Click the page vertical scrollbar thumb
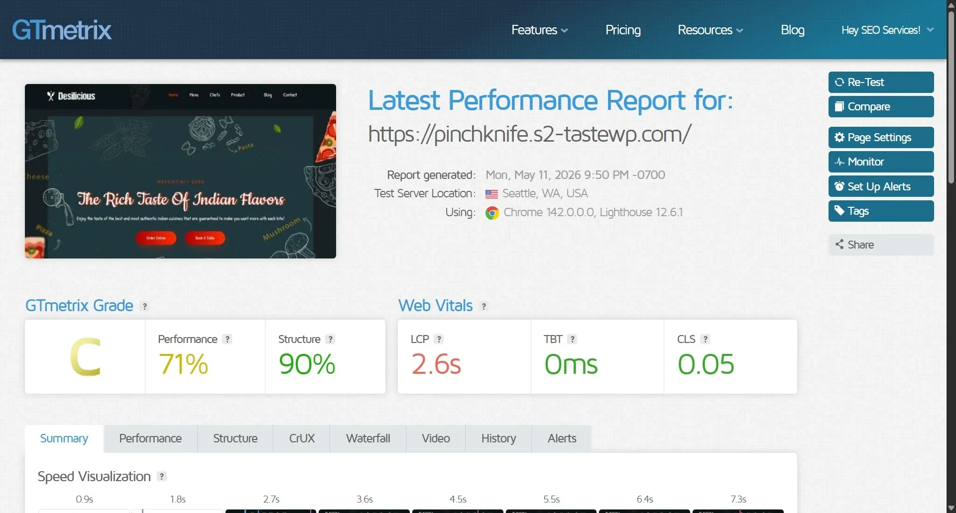 pyautogui.click(x=952, y=97)
